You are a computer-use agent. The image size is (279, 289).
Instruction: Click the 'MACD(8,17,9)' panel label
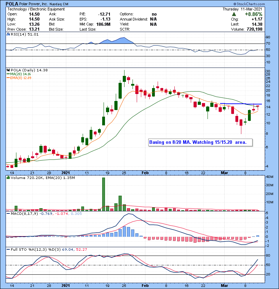[x=24, y=214]
